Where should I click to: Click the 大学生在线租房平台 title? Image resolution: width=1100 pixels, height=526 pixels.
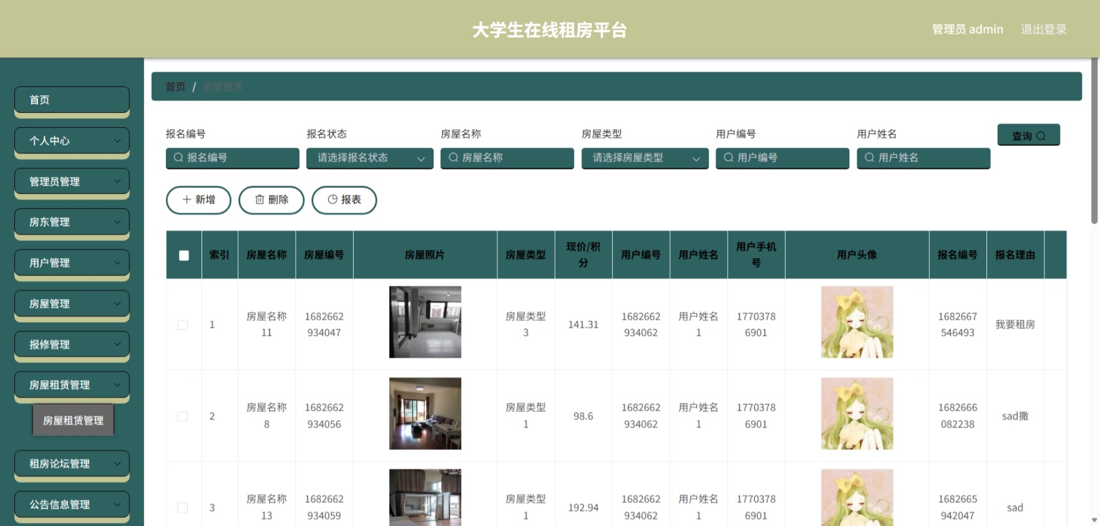[550, 30]
